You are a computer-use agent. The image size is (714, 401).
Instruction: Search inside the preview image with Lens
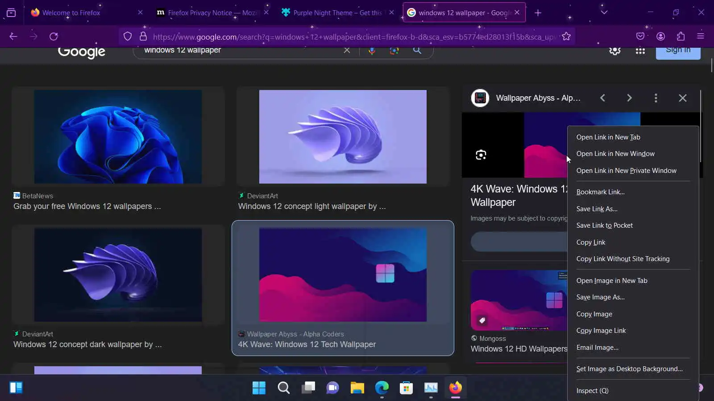[x=481, y=155]
